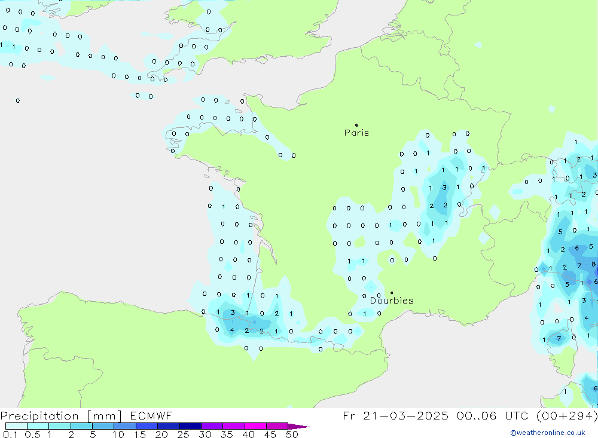Pick the 15–20 mm legend swatch
Screen dimensions: 598x438
point(147,426)
